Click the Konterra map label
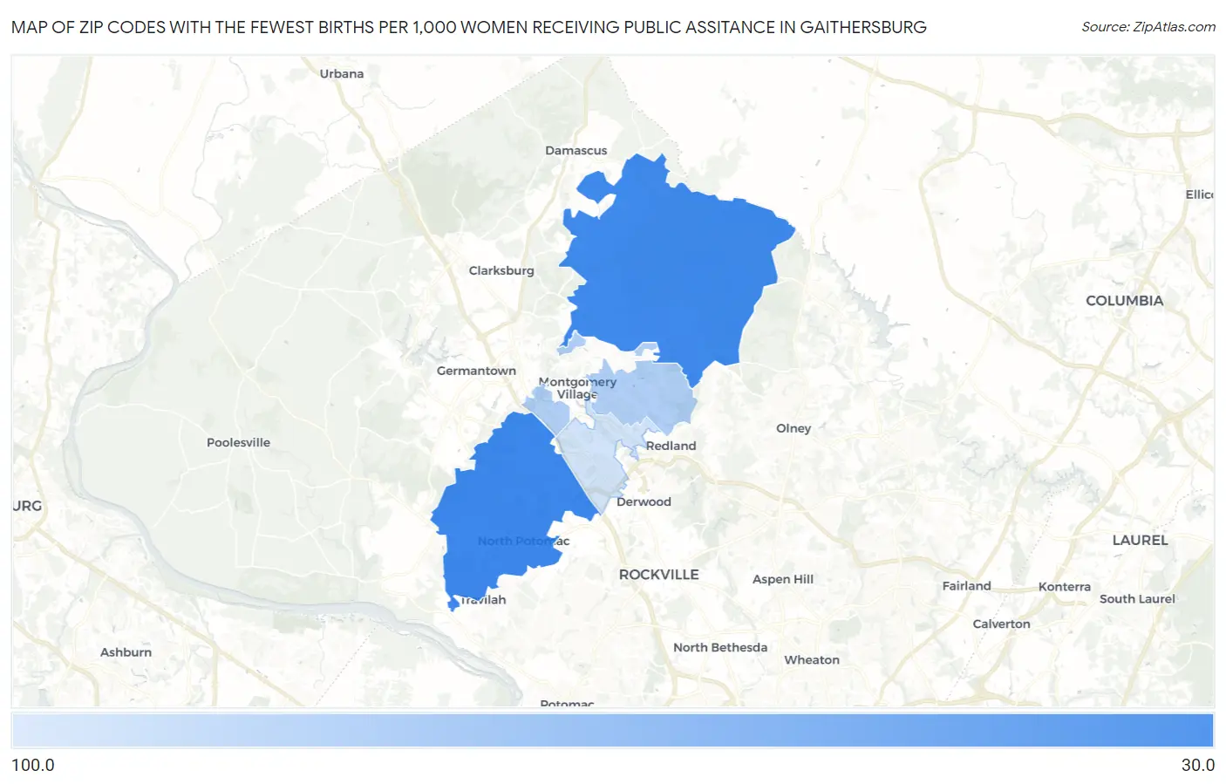Image resolution: width=1226 pixels, height=784 pixels. click(1065, 587)
